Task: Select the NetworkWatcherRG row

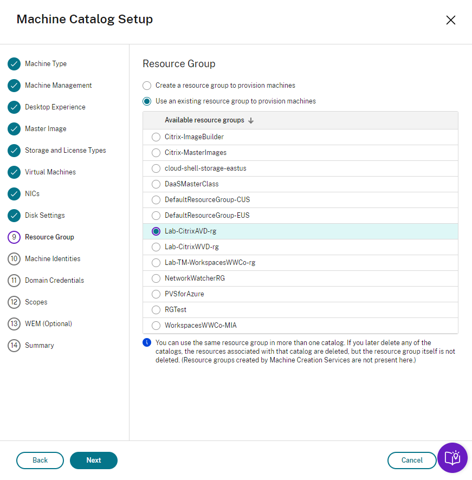Action: (x=195, y=278)
